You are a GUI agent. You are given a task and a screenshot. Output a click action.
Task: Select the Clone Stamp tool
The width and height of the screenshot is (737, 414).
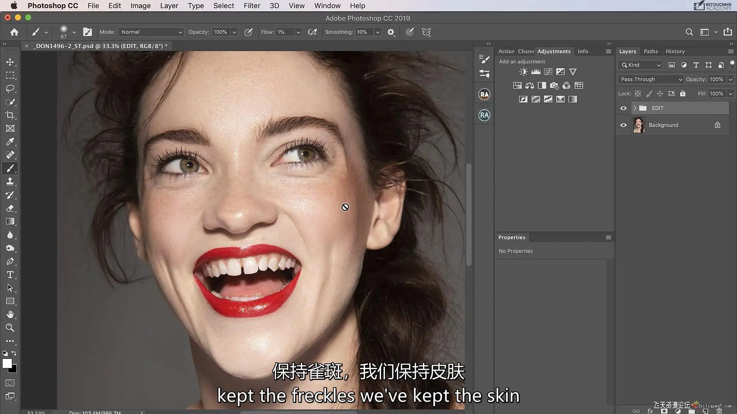[x=10, y=182]
